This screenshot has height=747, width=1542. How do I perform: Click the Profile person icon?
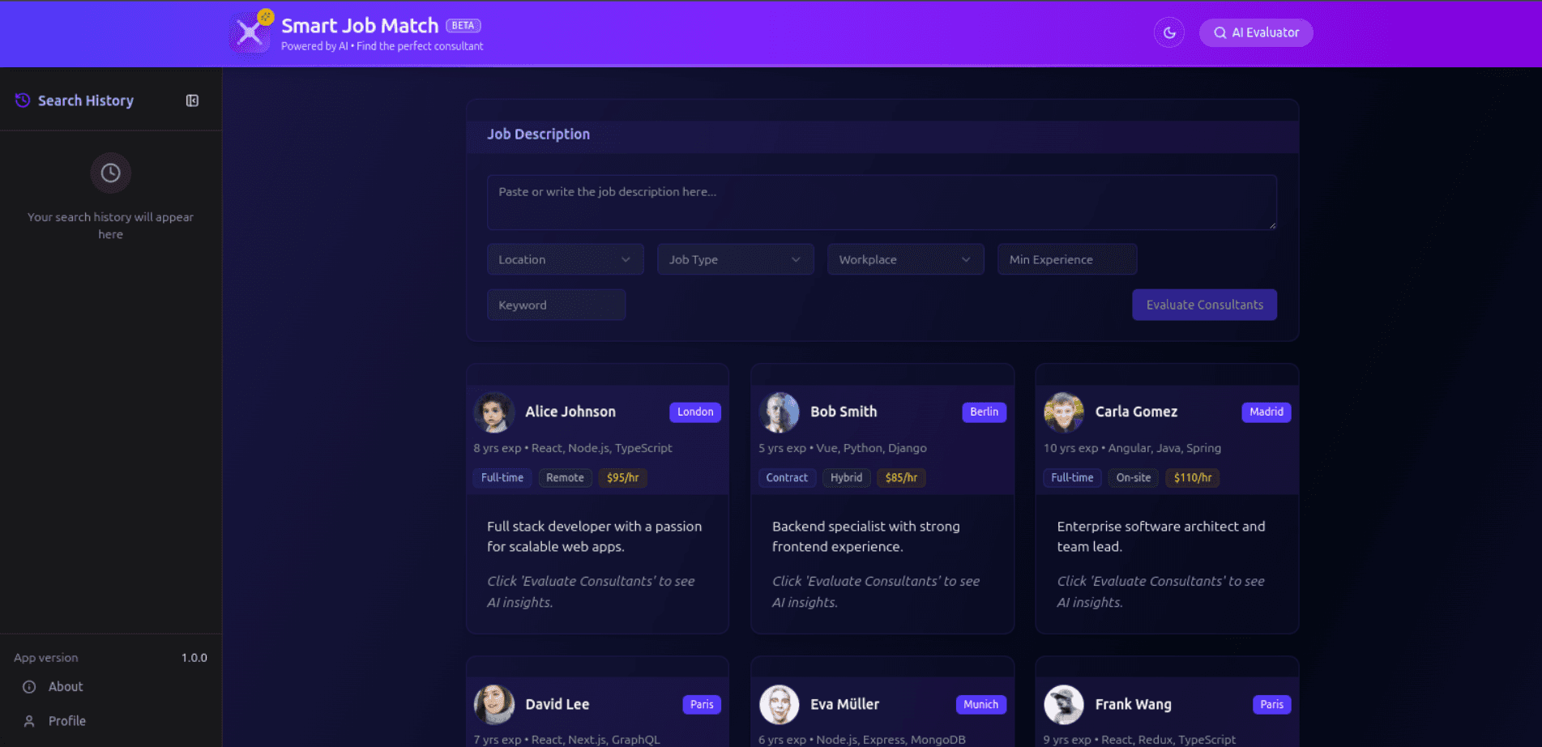click(29, 721)
